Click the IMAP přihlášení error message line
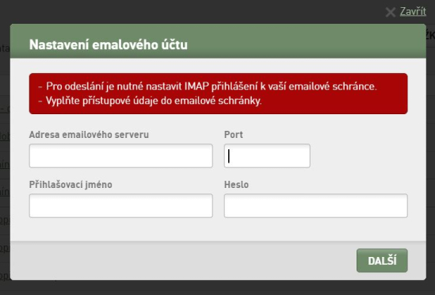Image resolution: width=435 pixels, height=295 pixels. coord(208,86)
